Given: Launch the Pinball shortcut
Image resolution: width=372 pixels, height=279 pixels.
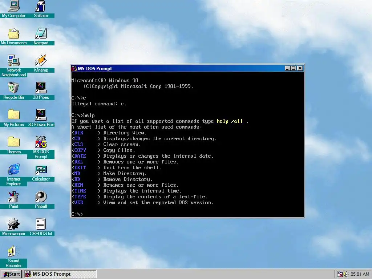Looking at the screenshot, I should (x=41, y=200).
